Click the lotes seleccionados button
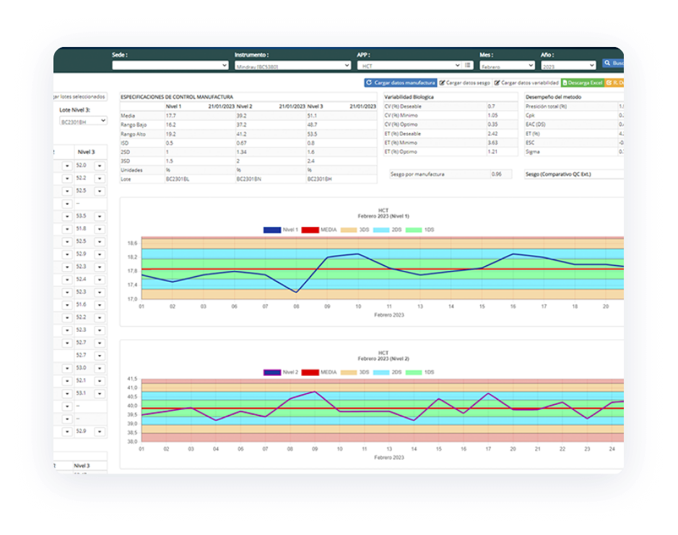The height and width of the screenshot is (535, 678). point(80,97)
